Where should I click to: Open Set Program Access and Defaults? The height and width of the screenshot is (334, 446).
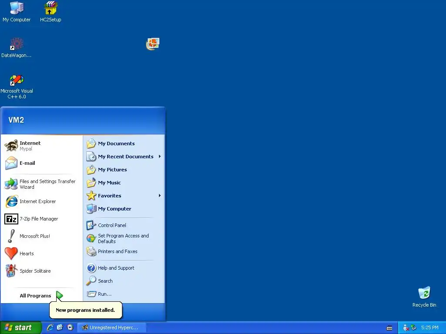124,239
